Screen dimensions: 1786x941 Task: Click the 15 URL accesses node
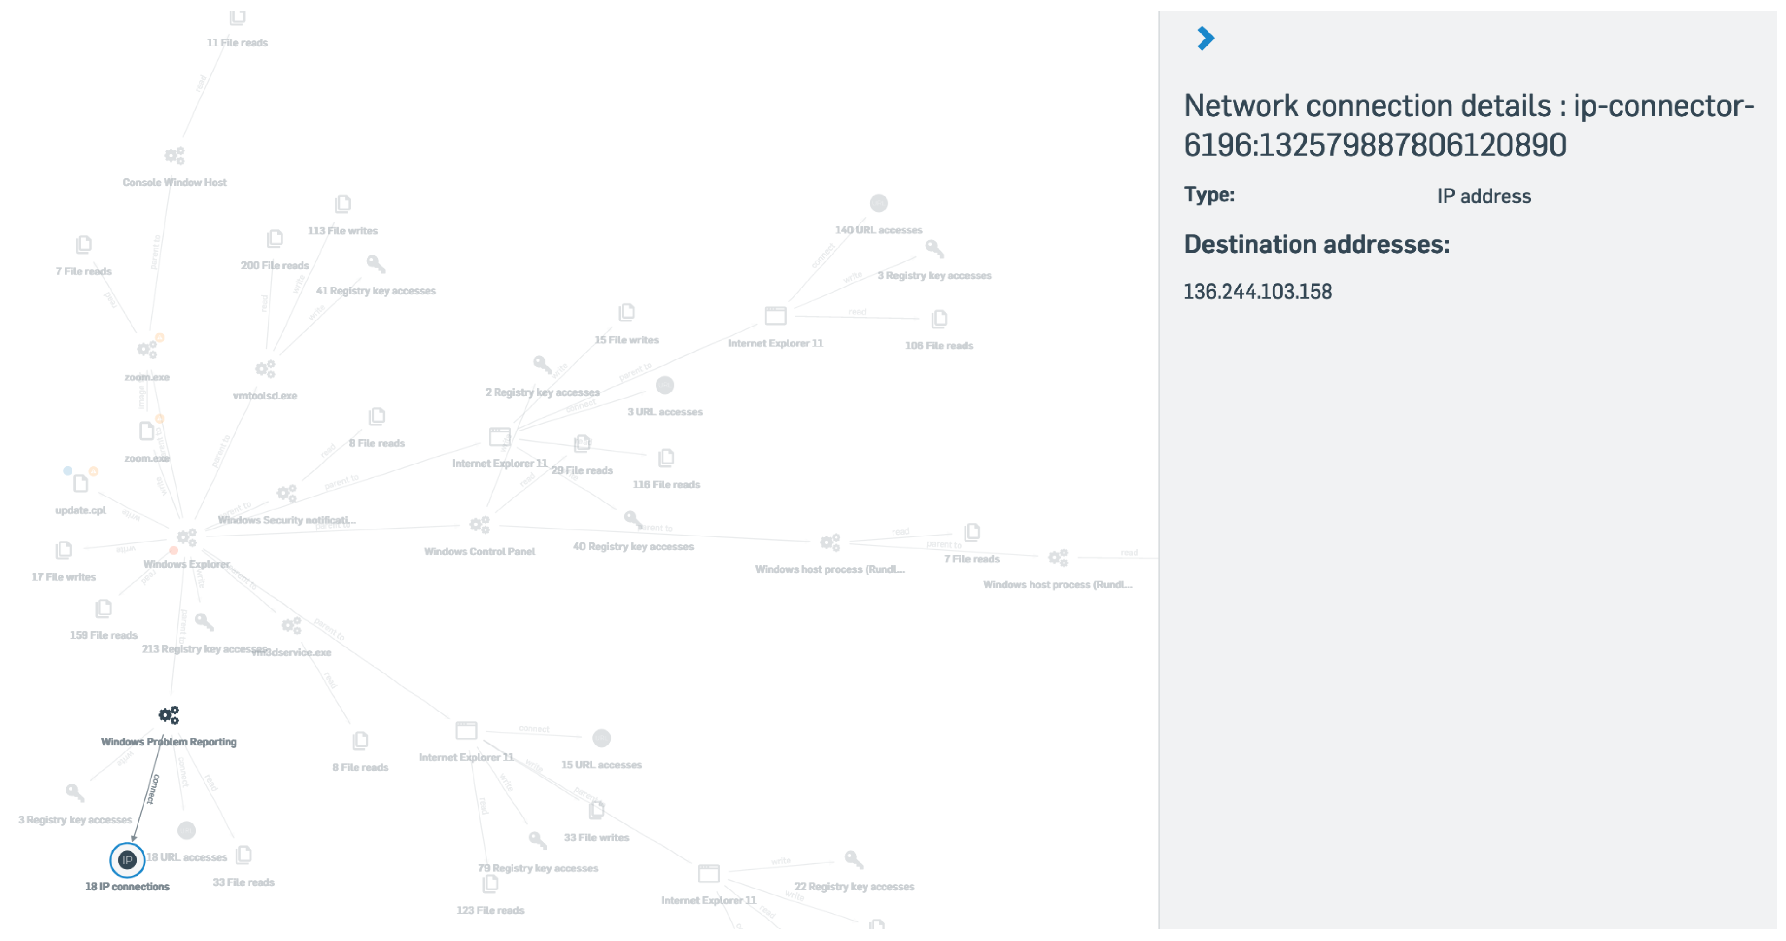point(601,738)
